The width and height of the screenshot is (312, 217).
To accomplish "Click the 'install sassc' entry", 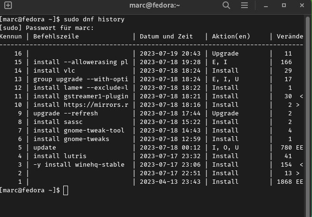I will tap(58, 122).
